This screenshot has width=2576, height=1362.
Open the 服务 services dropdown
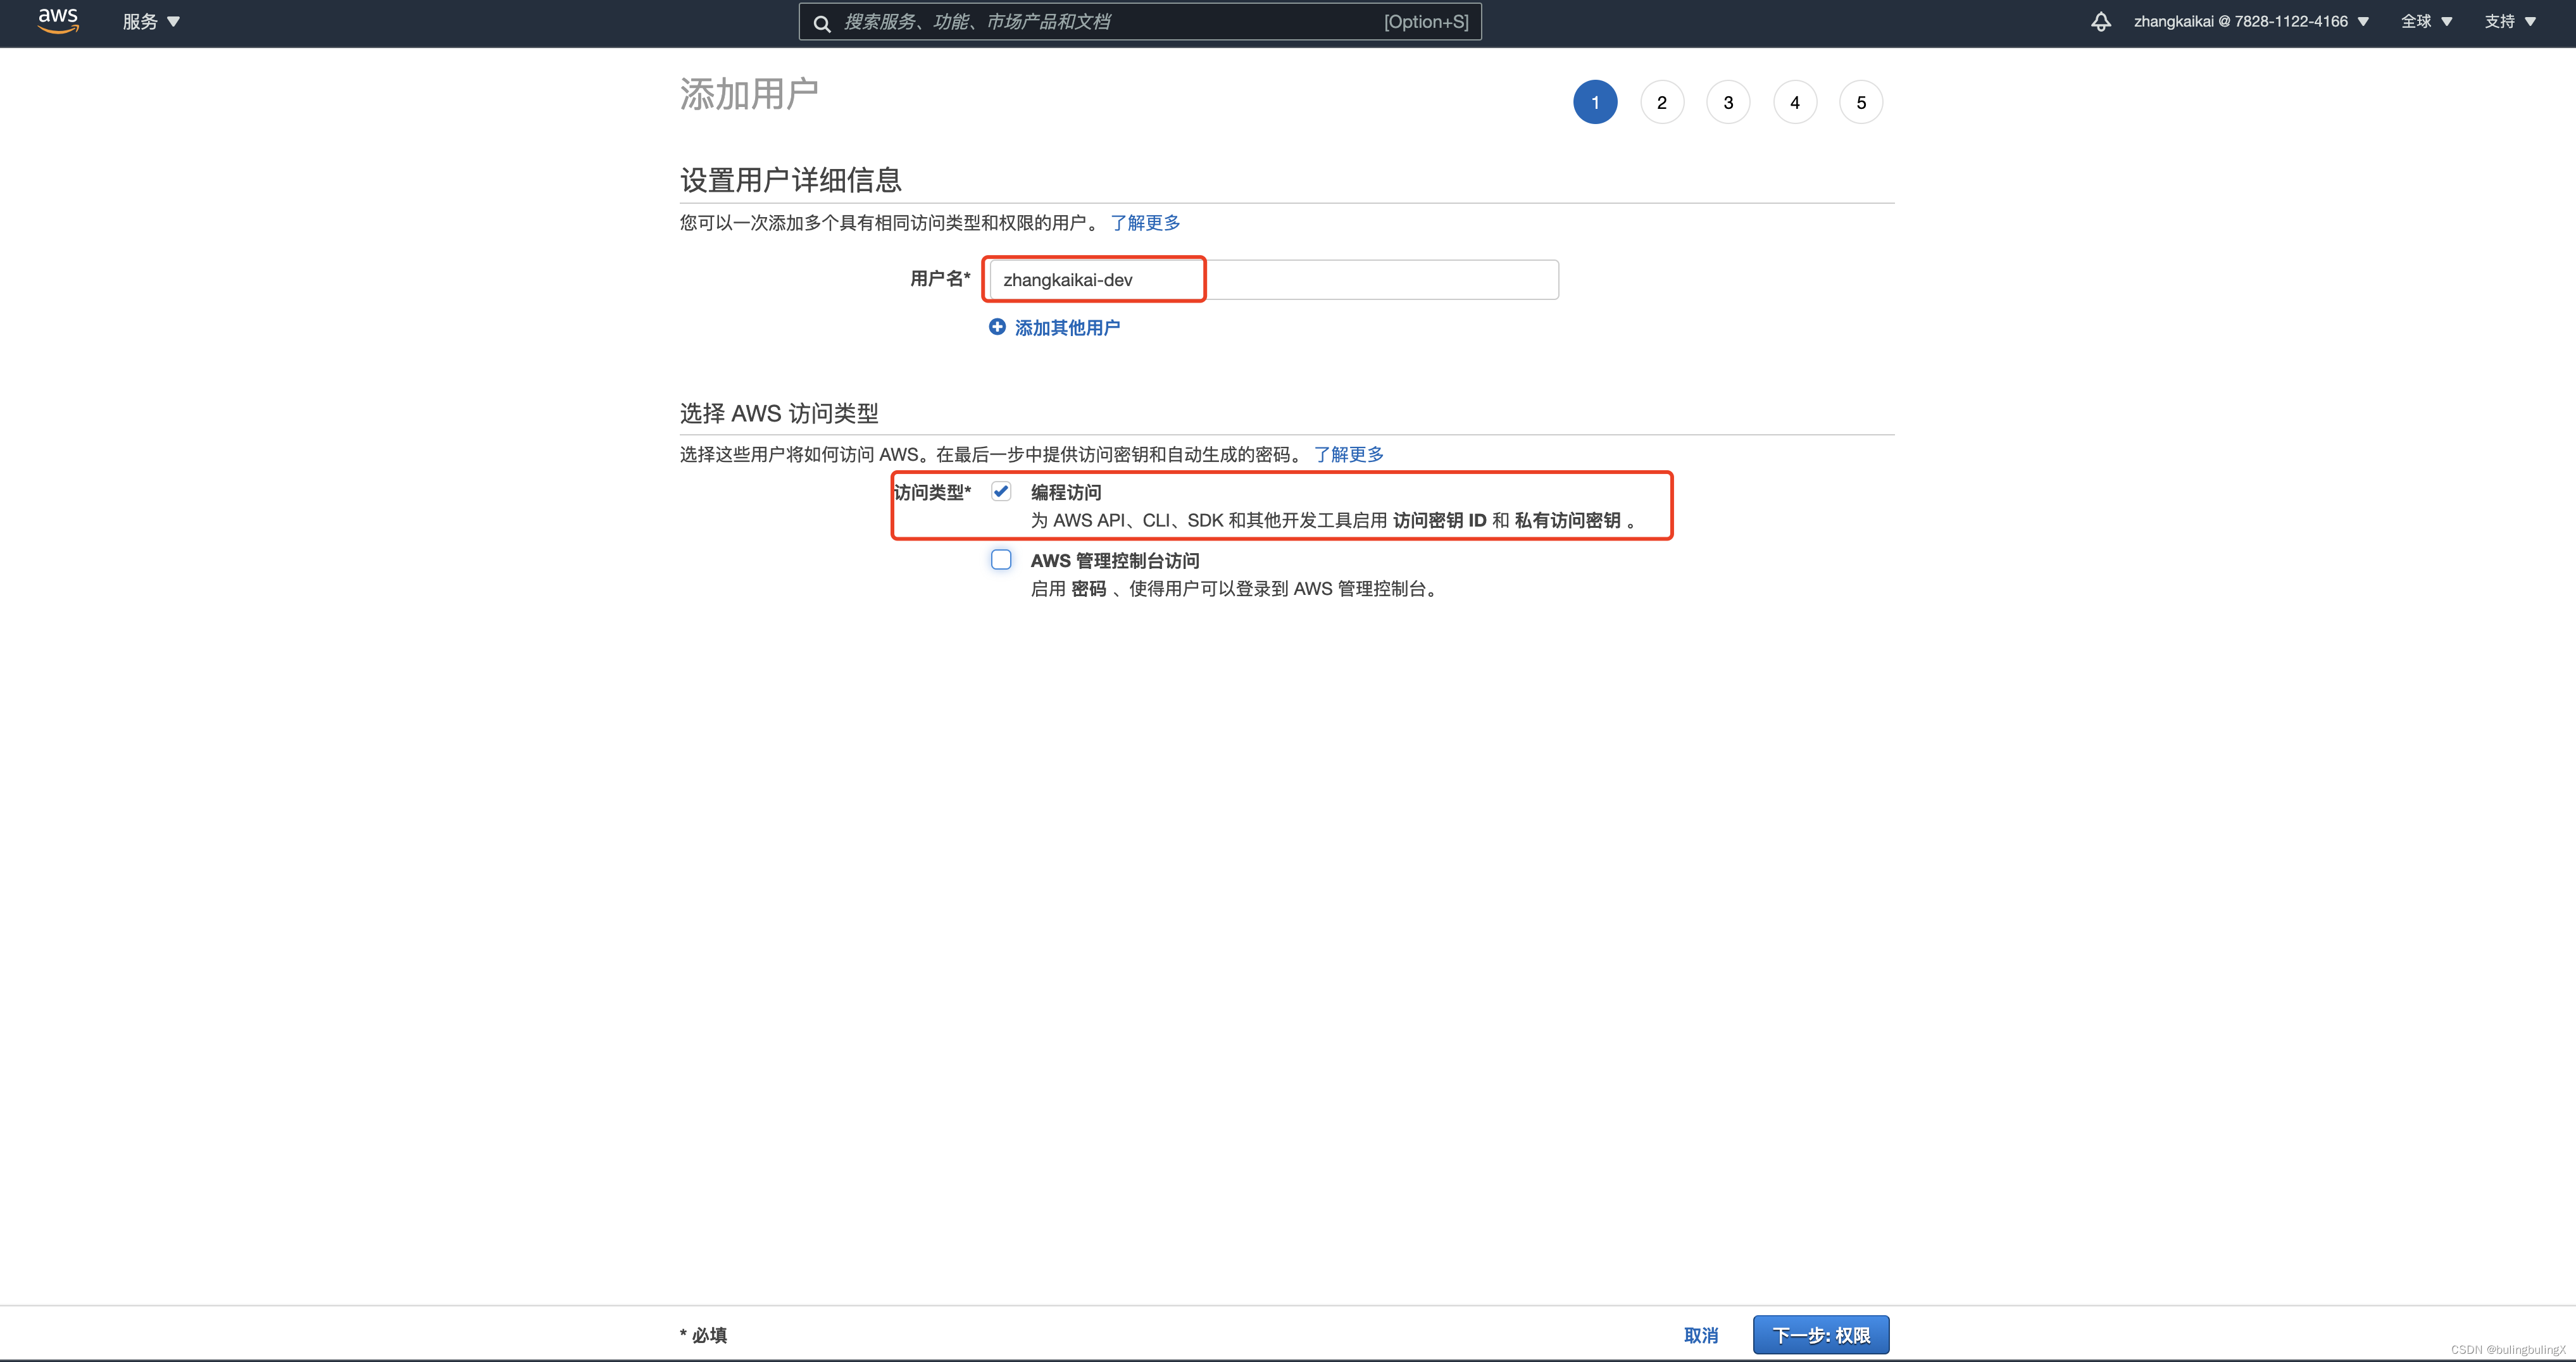click(x=151, y=22)
